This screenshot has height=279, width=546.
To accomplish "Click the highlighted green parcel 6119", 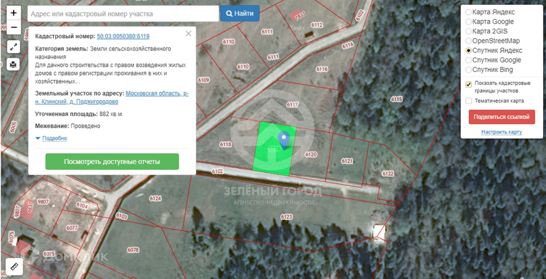I will (275, 149).
